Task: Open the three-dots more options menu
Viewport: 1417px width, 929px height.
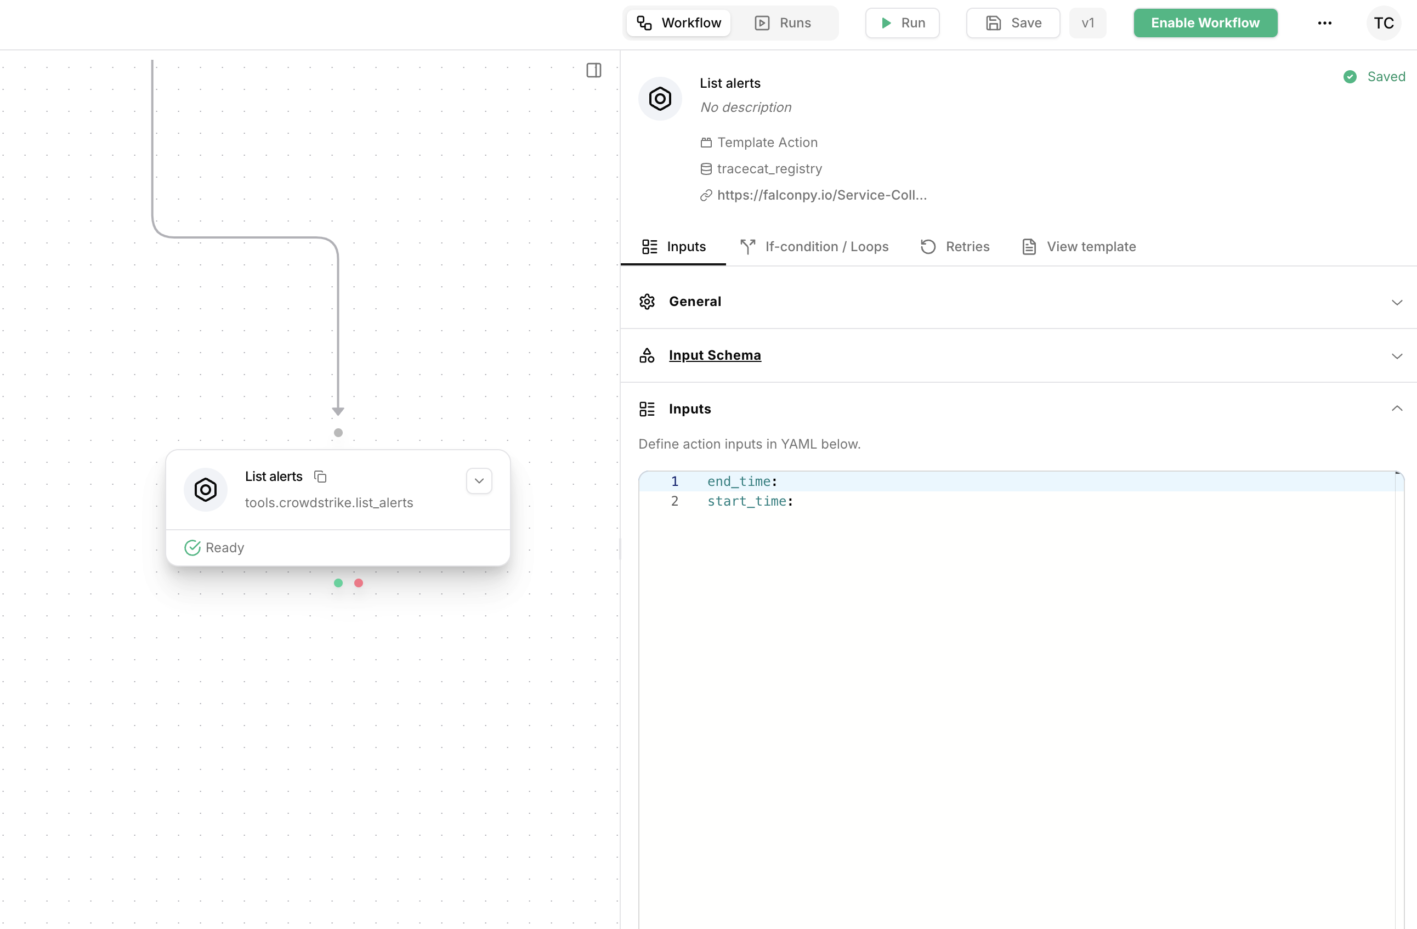Action: 1324,23
